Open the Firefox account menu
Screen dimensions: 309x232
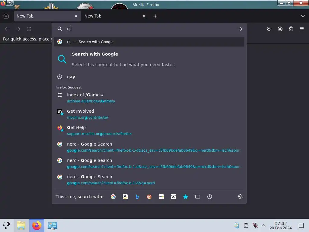tap(280, 29)
